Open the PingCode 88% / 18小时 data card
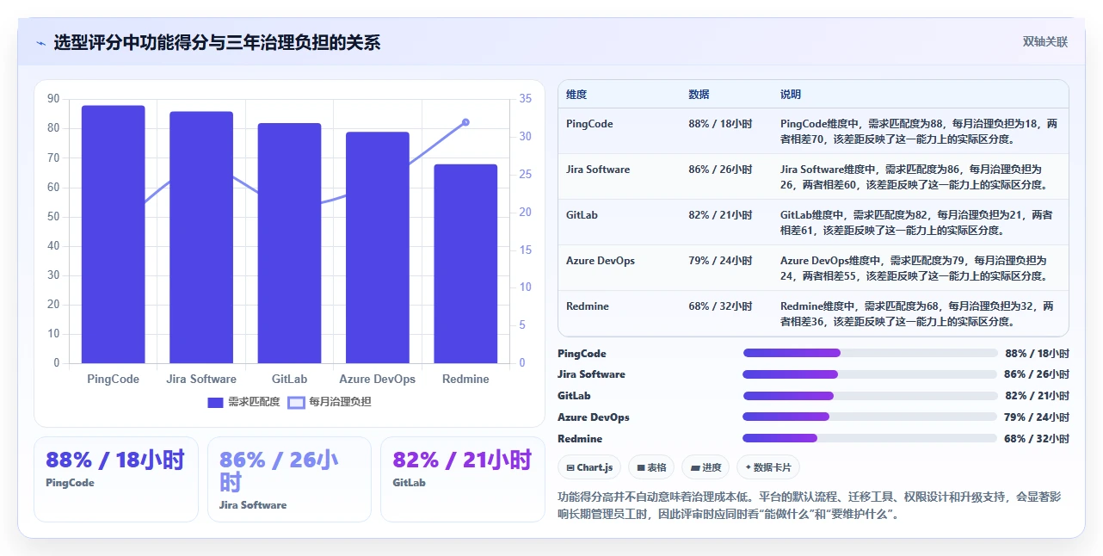 [x=115, y=479]
